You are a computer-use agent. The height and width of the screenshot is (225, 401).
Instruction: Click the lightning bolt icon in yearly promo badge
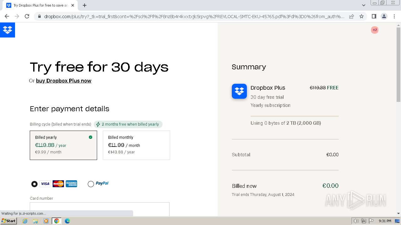[98, 124]
